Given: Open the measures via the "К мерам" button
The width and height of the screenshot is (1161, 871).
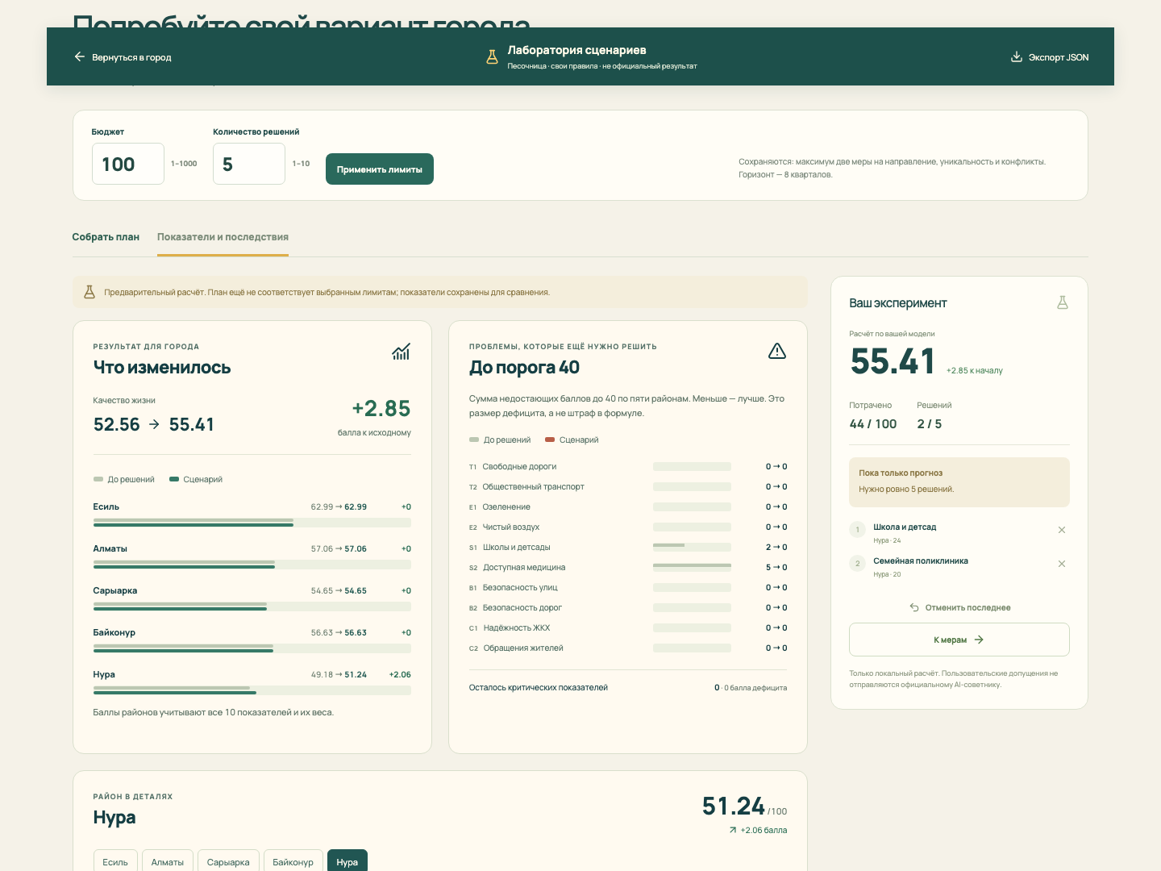Looking at the screenshot, I should coord(959,640).
